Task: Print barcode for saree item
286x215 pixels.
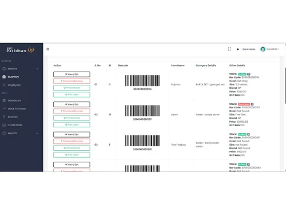Action: tap(71, 118)
